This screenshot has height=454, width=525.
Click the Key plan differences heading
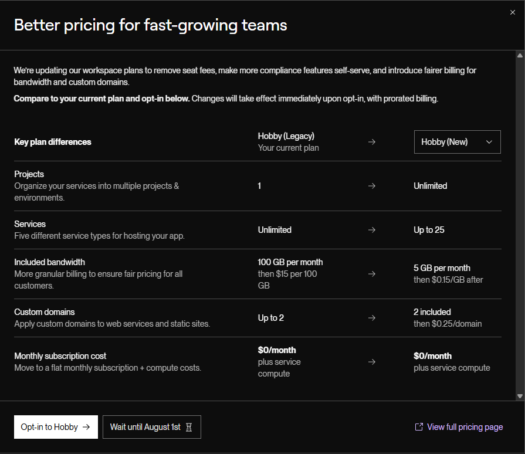pyautogui.click(x=53, y=142)
